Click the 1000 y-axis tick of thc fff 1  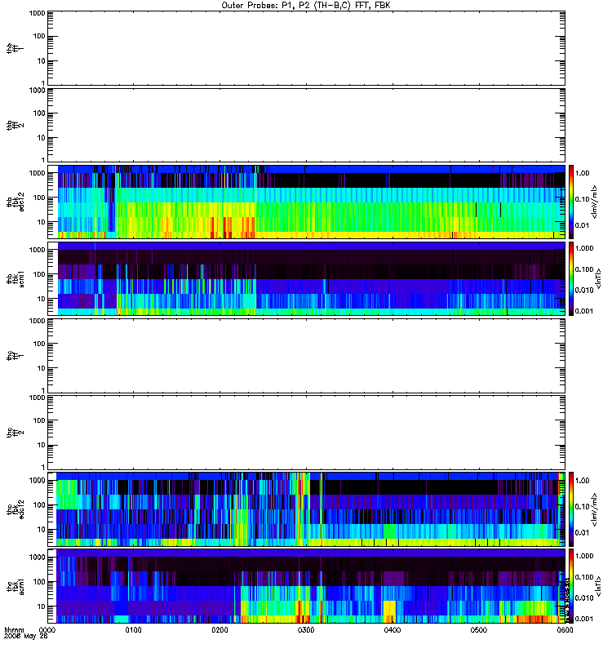pos(37,321)
